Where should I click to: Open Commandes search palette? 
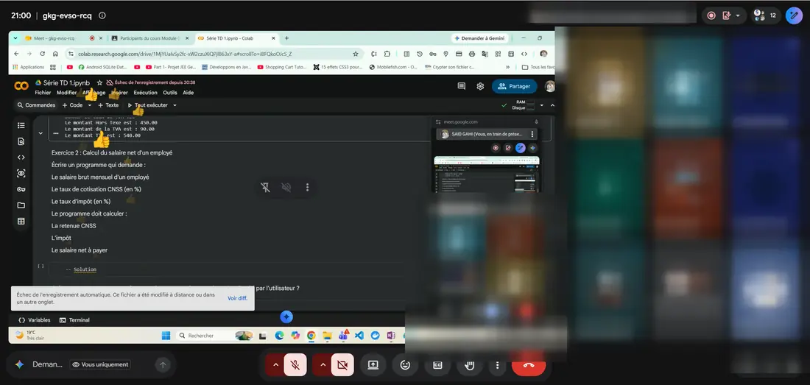pos(36,105)
